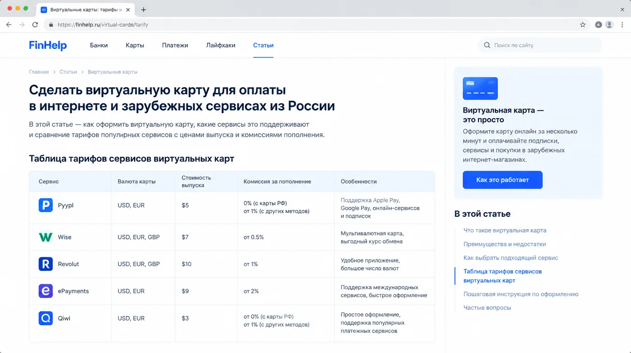The width and height of the screenshot is (631, 353).
Task: Jump to Преимущества и недостатки section
Action: [x=505, y=244]
